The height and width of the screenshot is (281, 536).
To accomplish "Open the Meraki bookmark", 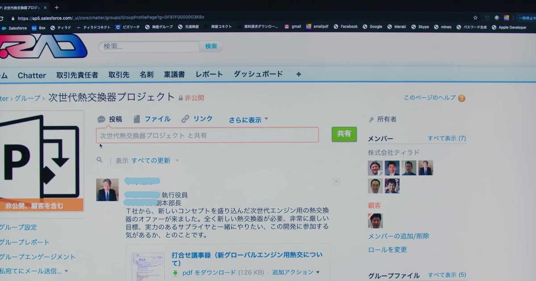I will pyautogui.click(x=397, y=27).
